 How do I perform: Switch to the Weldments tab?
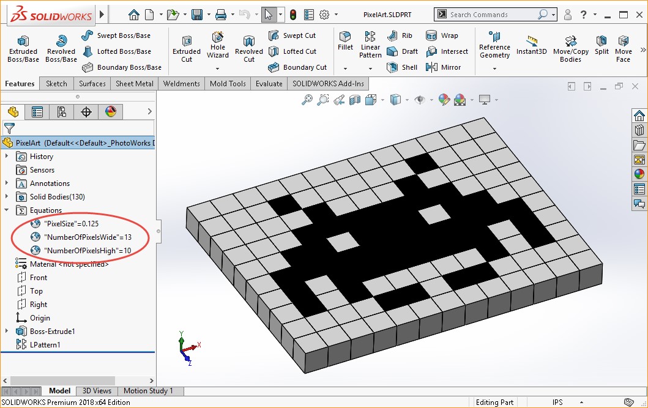coord(181,83)
